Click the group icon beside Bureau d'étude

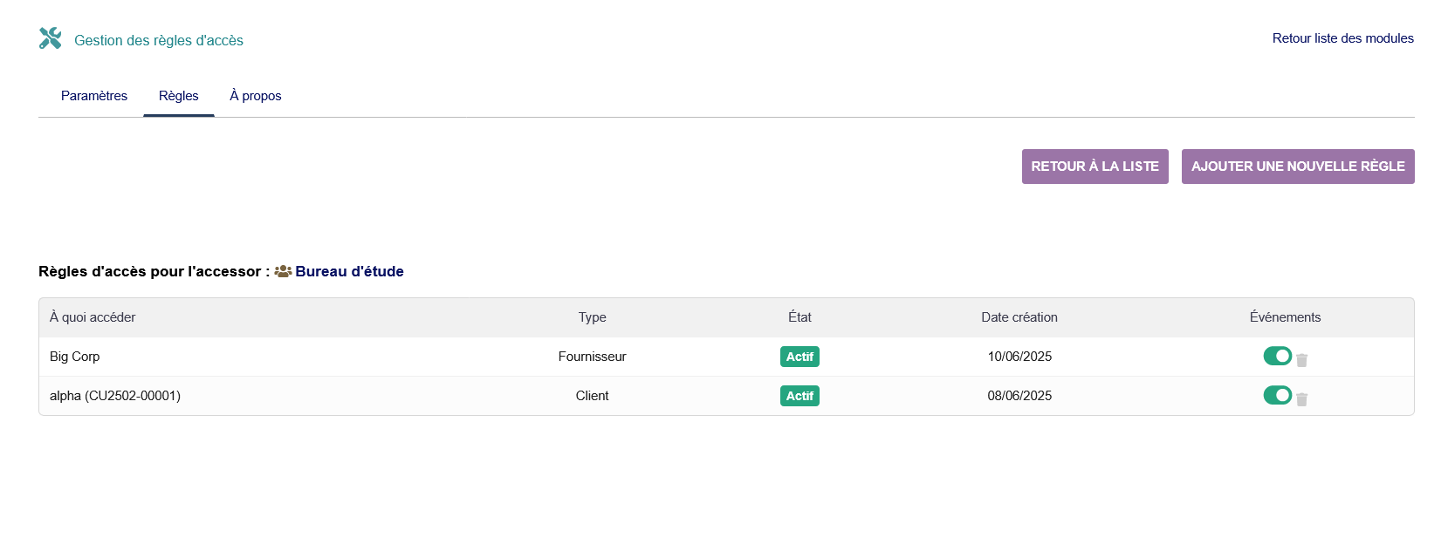(283, 271)
